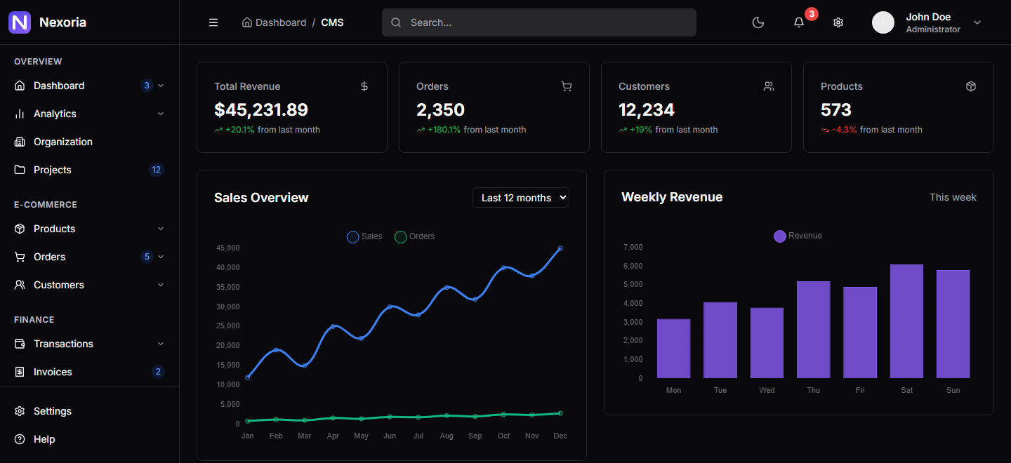
Task: Expand the Products sidebar chevron
Action: pos(161,229)
